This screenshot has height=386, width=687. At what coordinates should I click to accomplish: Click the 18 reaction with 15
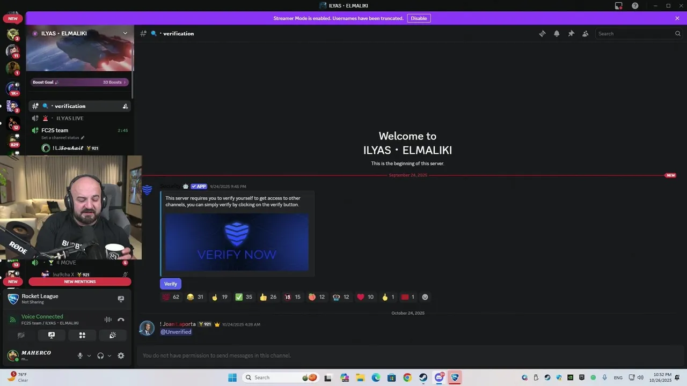[x=293, y=297]
